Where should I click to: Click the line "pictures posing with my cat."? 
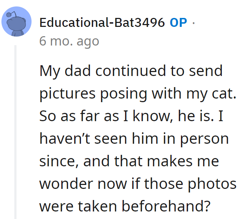click(x=138, y=94)
